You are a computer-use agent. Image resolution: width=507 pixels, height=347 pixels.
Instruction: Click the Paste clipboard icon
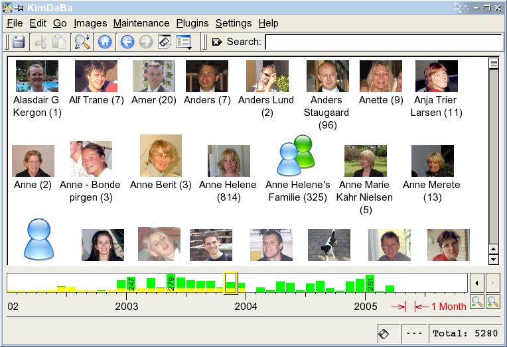click(60, 42)
